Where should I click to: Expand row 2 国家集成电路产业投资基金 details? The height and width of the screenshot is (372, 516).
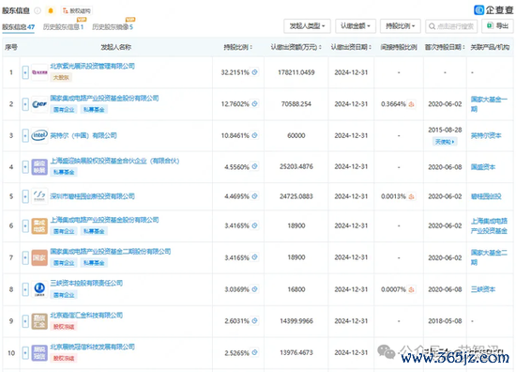25,104
